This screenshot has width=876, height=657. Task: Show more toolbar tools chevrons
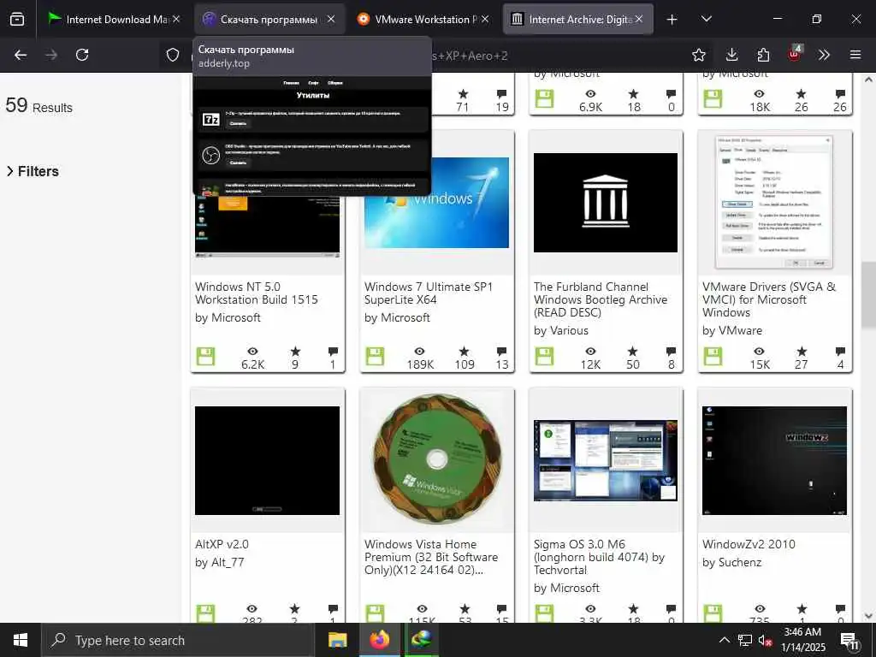[824, 55]
